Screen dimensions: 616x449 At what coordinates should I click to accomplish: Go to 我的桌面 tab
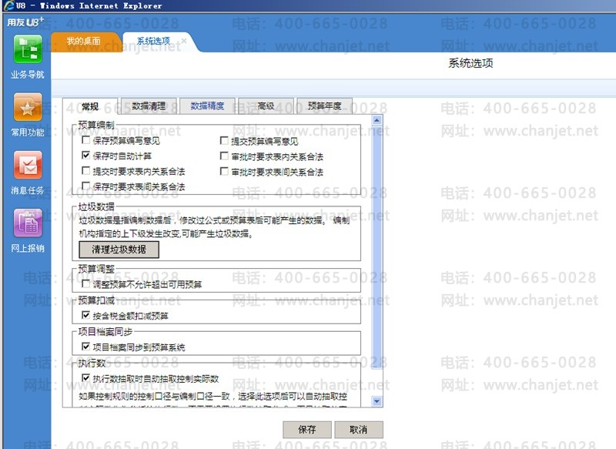pos(84,41)
